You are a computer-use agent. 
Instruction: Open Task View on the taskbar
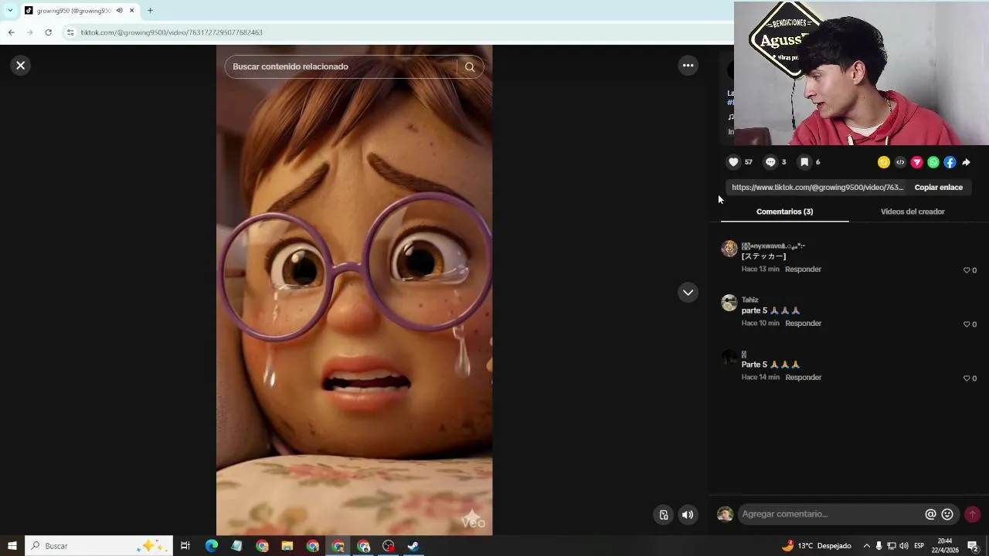(185, 546)
